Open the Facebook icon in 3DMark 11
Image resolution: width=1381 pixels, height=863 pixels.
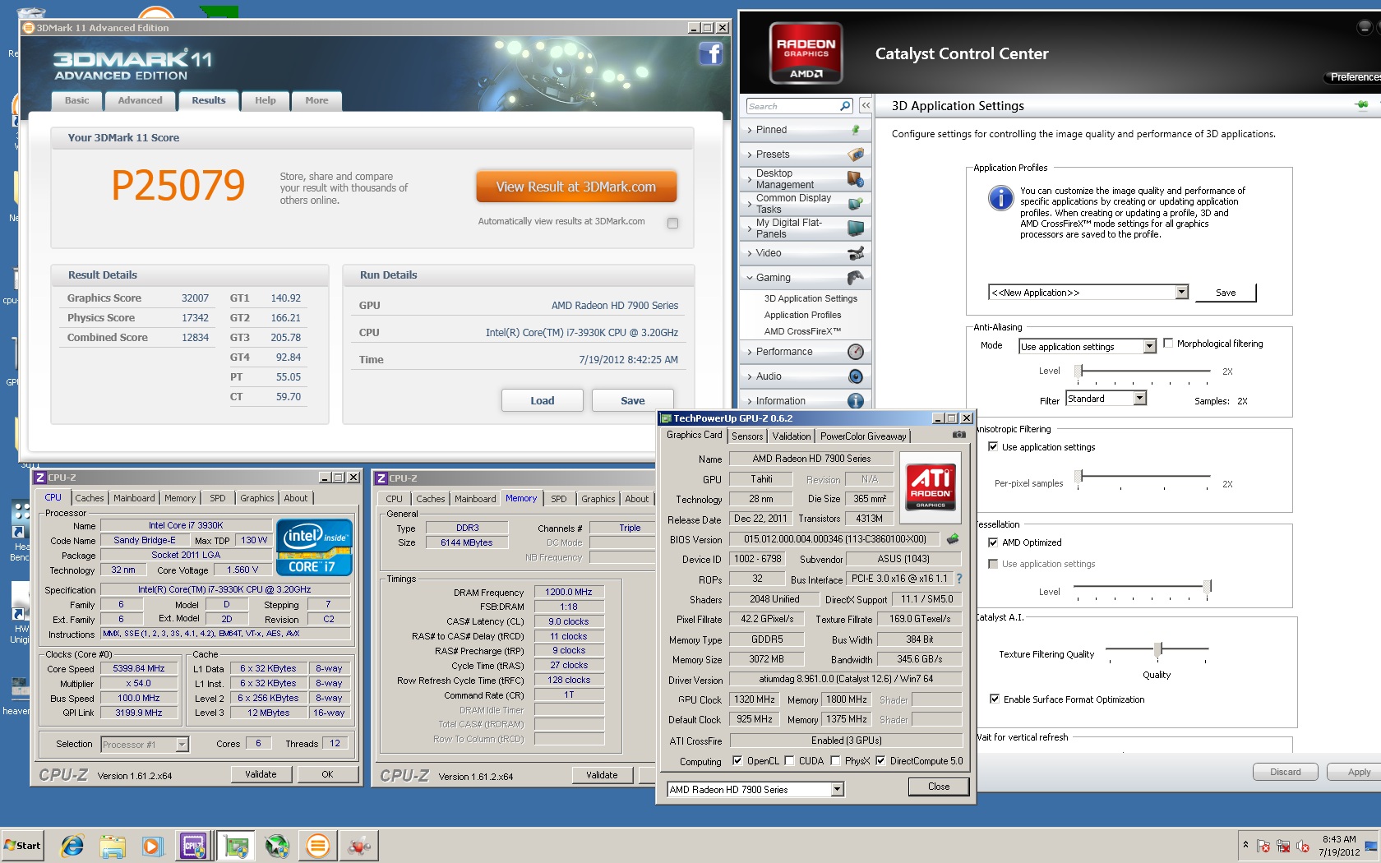[x=711, y=54]
